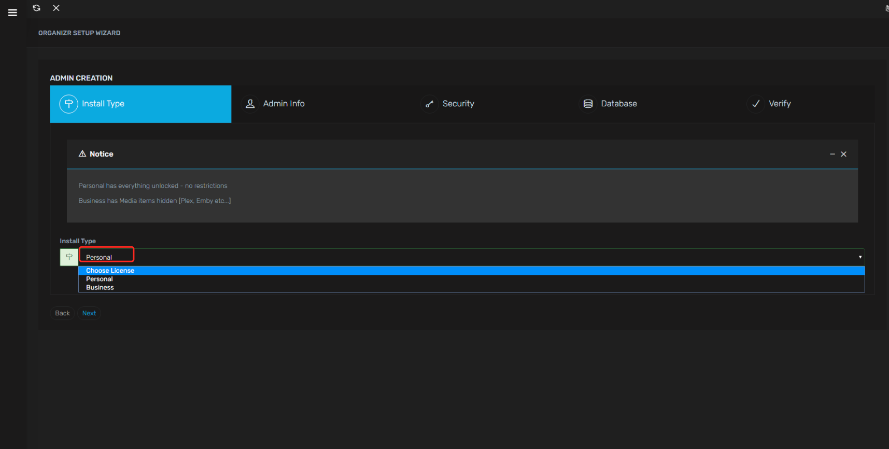Switch to the Database step

coord(619,104)
